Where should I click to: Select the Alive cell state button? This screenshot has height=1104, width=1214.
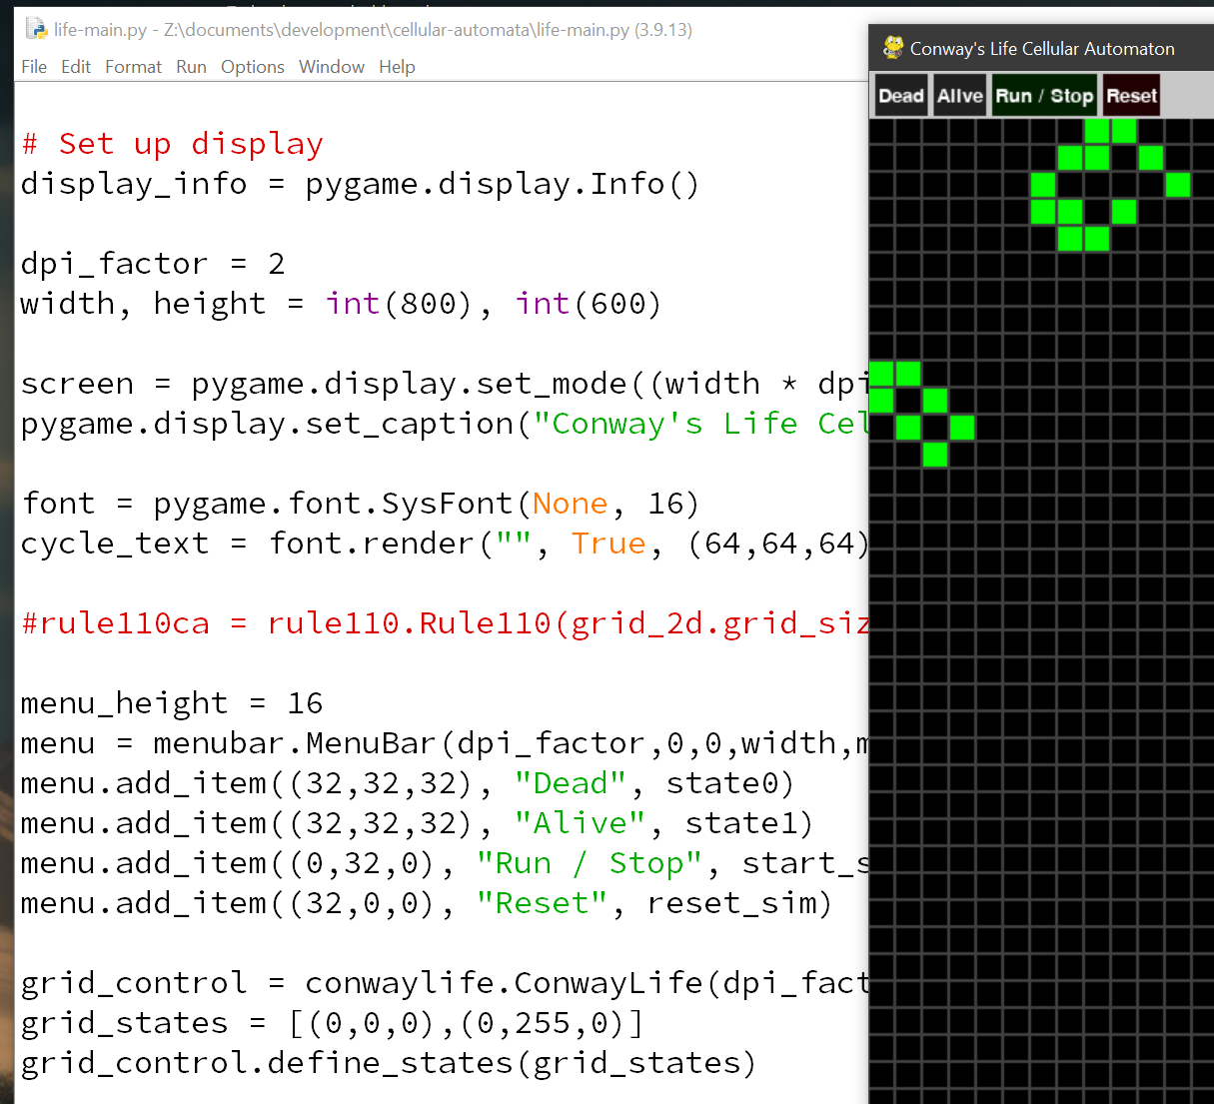pyautogui.click(x=959, y=96)
